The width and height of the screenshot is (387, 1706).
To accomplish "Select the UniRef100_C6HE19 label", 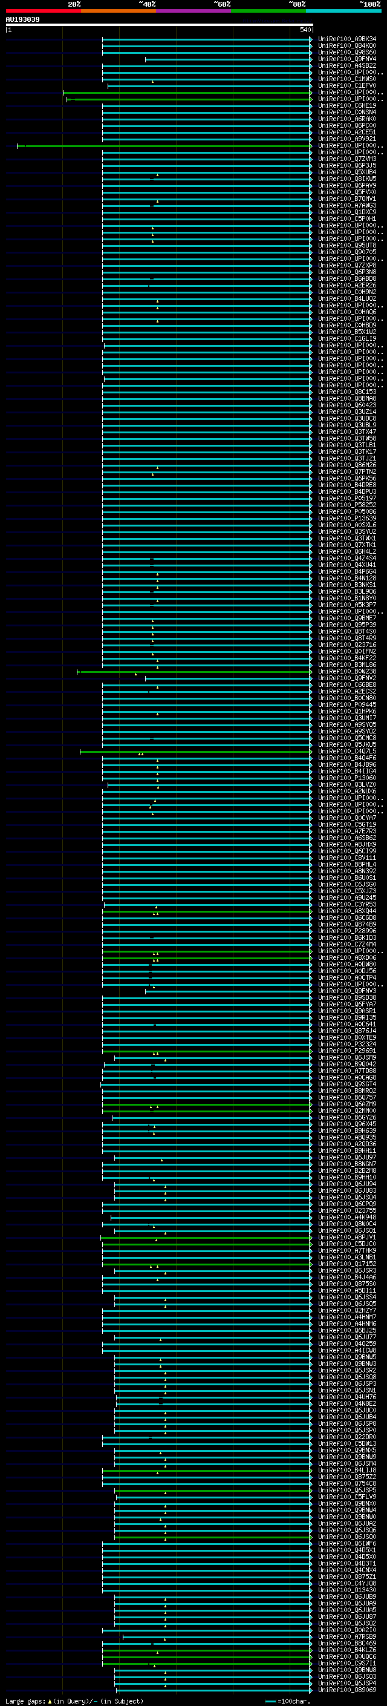I will [x=347, y=105].
